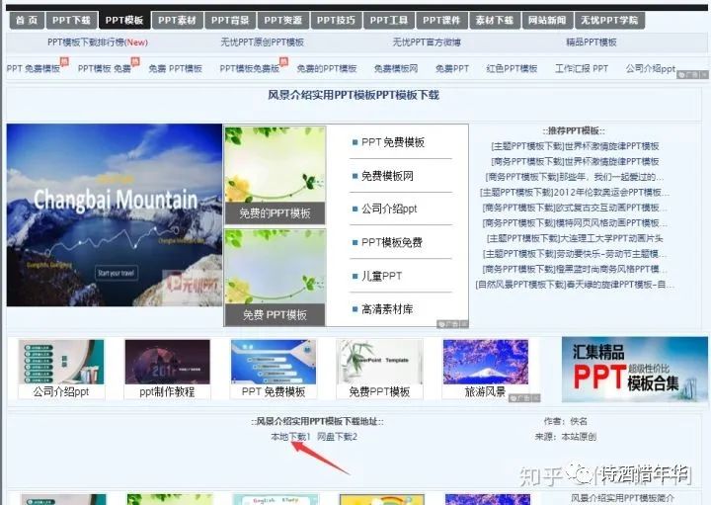
Task: Click the PPT 免费模板 entry in ad list
Action: tap(393, 142)
